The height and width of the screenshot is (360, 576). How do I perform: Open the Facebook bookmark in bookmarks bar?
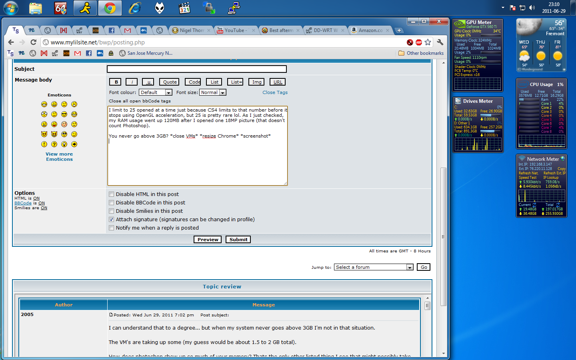click(x=89, y=53)
